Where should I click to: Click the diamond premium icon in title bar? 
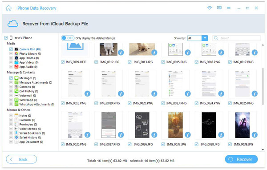point(210,8)
